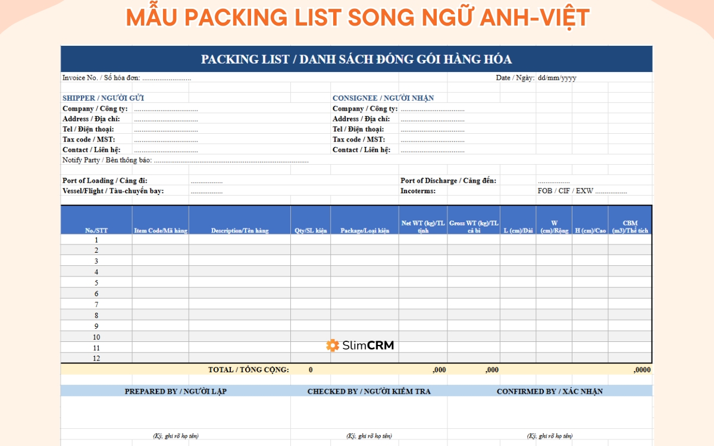The width and height of the screenshot is (714, 446).
Task: Click the 'MẪU PACKING LIST SONG NGỮ ANH-VIỆT' heading
Action: click(x=357, y=18)
